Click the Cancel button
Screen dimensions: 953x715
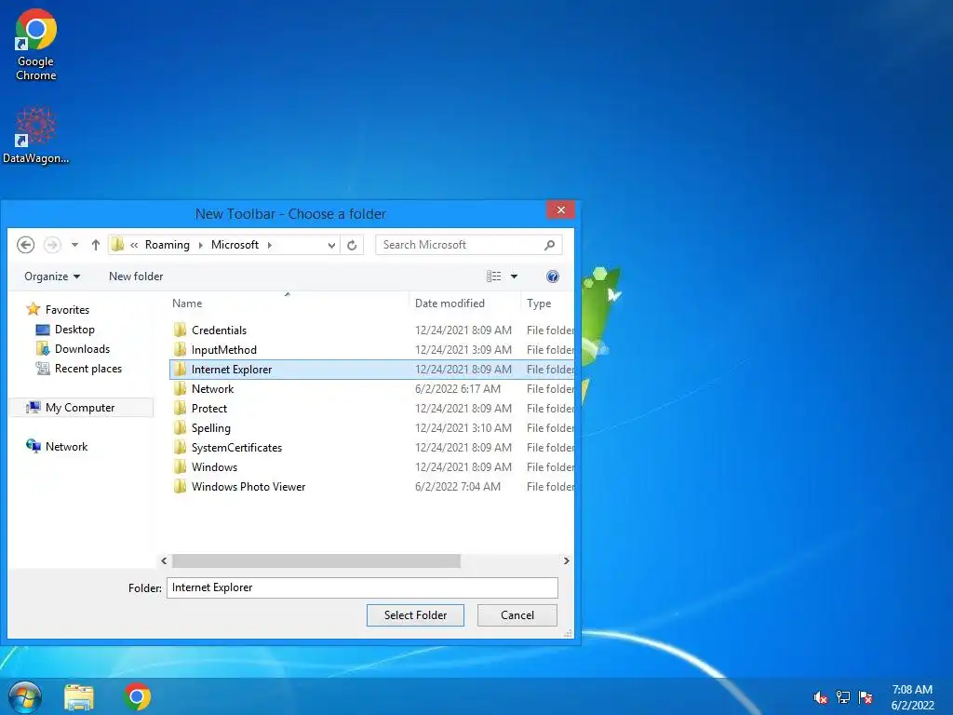pyautogui.click(x=517, y=615)
